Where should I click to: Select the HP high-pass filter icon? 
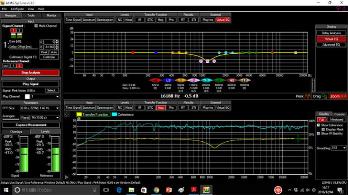(155, 80)
